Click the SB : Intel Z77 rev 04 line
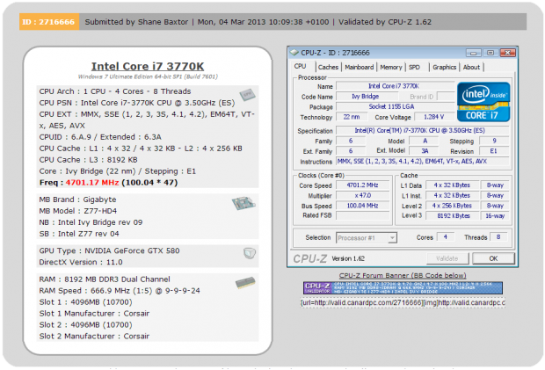 [79, 234]
